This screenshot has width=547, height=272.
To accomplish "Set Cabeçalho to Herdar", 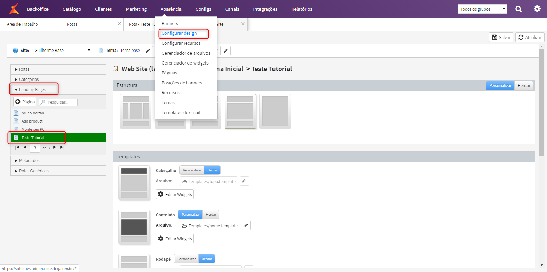I will (x=212, y=170).
